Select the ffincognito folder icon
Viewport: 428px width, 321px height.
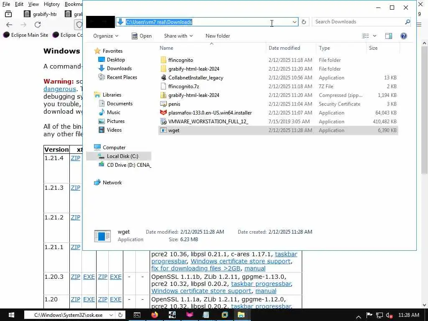163,60
